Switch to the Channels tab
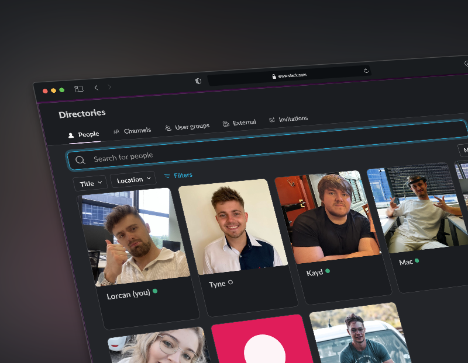The height and width of the screenshot is (363, 468). [x=133, y=131]
